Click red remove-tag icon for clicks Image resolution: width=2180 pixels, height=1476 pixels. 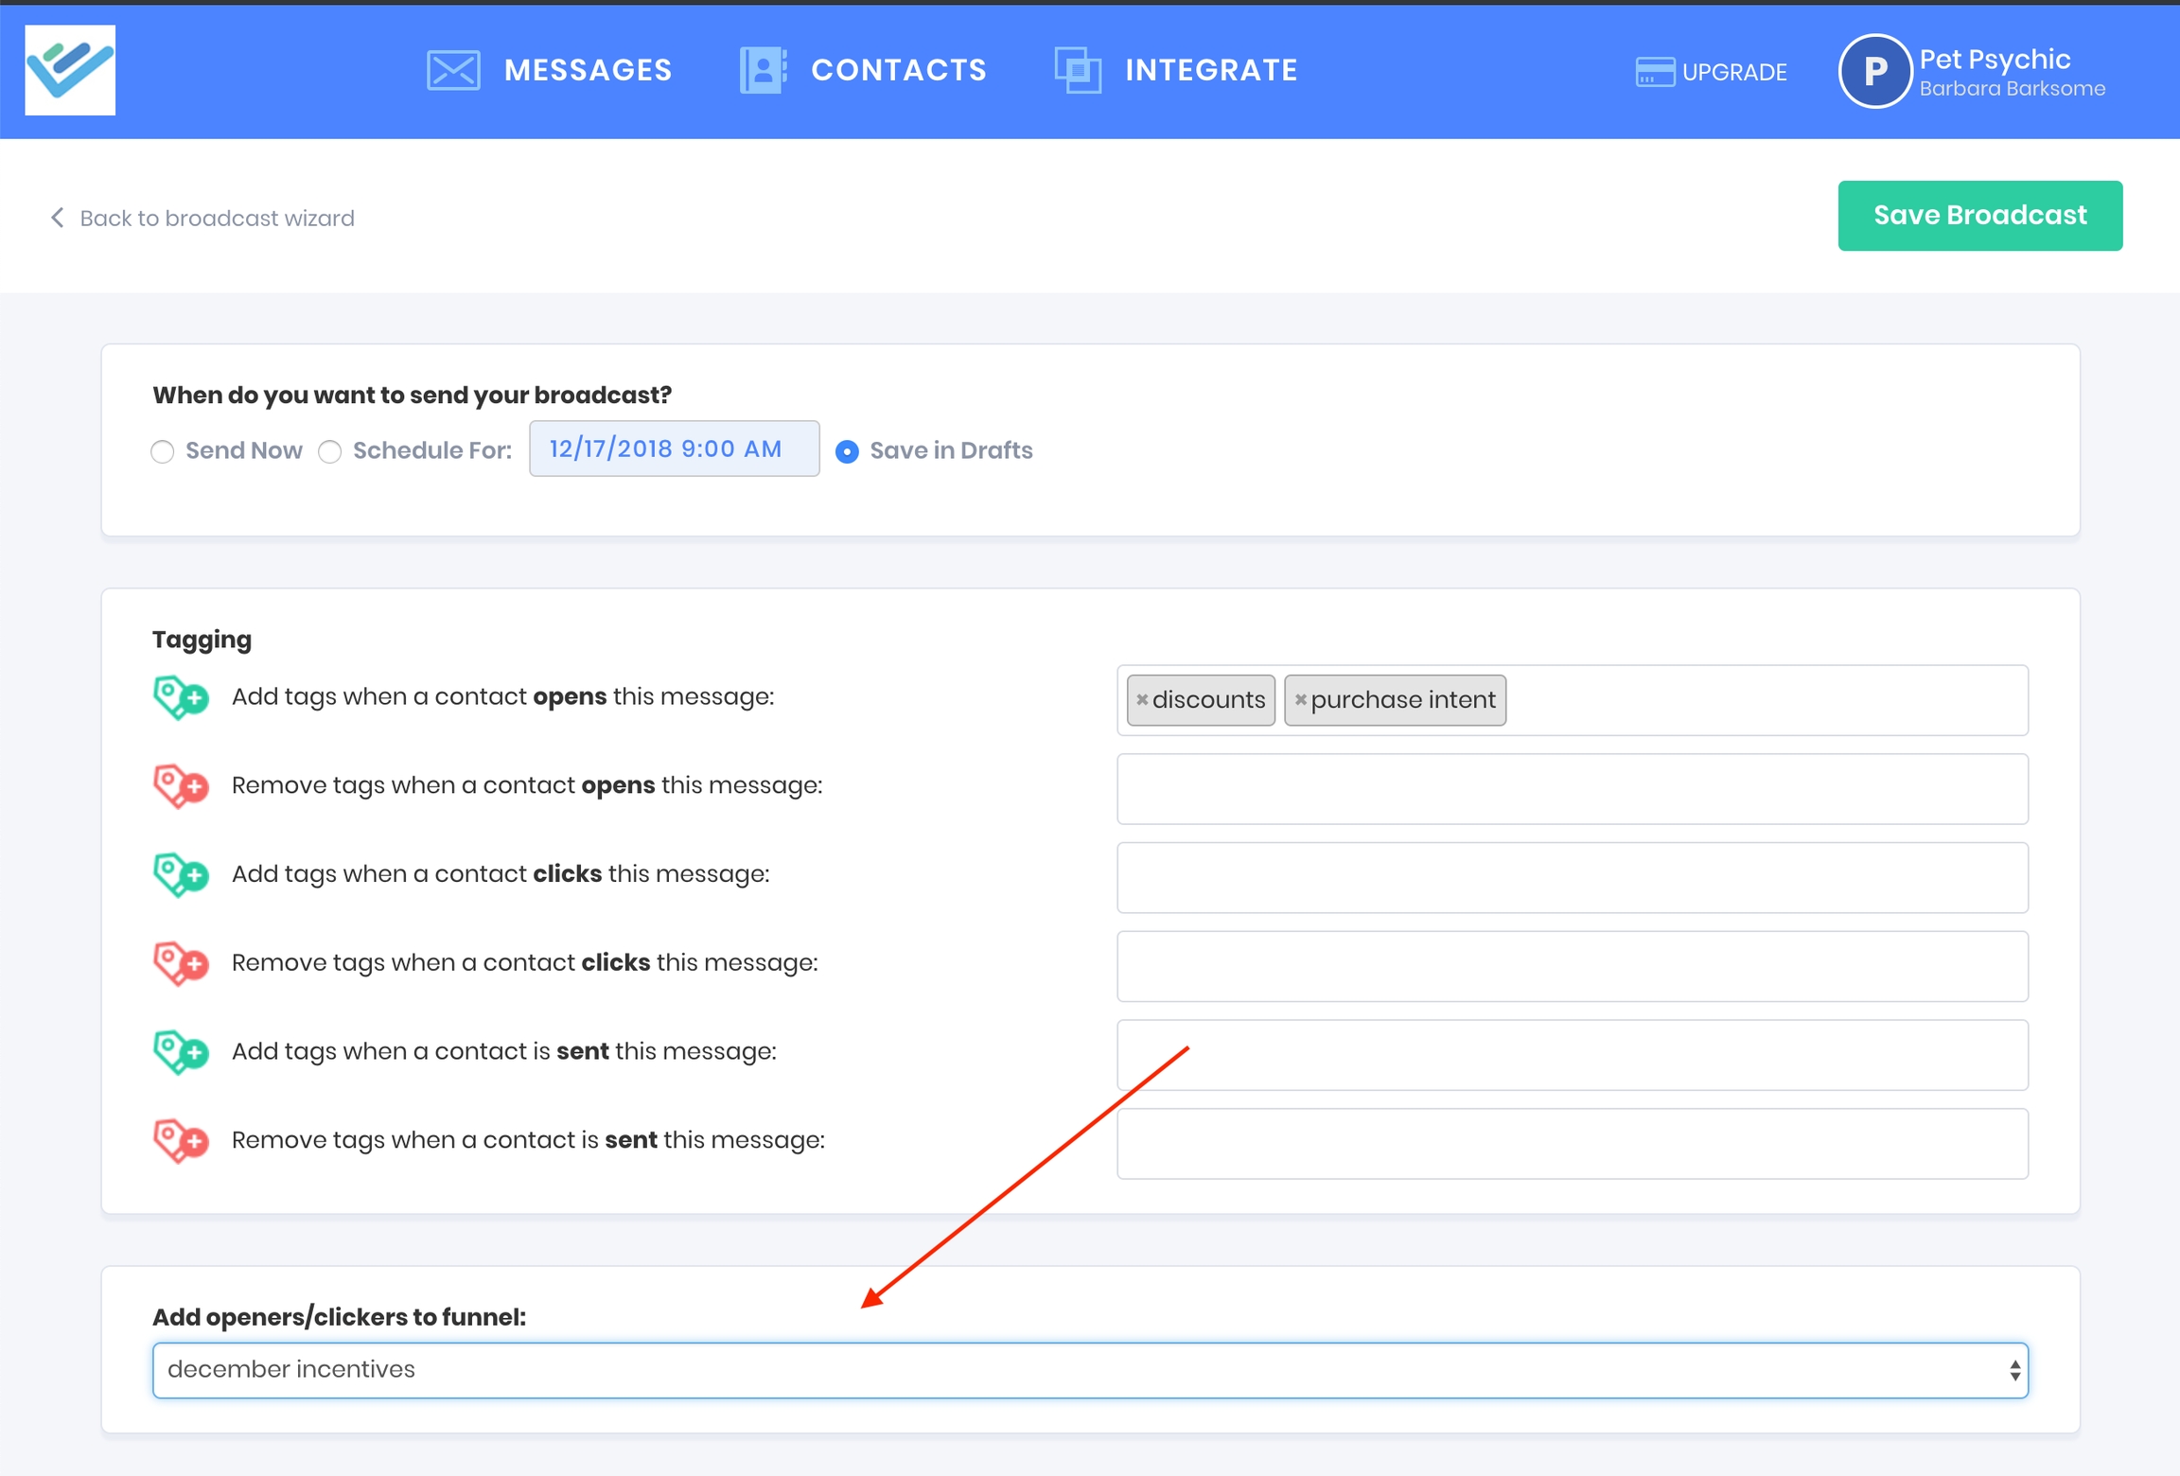pos(180,963)
